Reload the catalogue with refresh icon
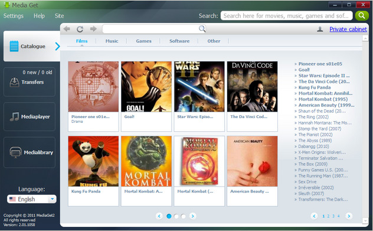This screenshot has width=373, height=231. pyautogui.click(x=80, y=29)
